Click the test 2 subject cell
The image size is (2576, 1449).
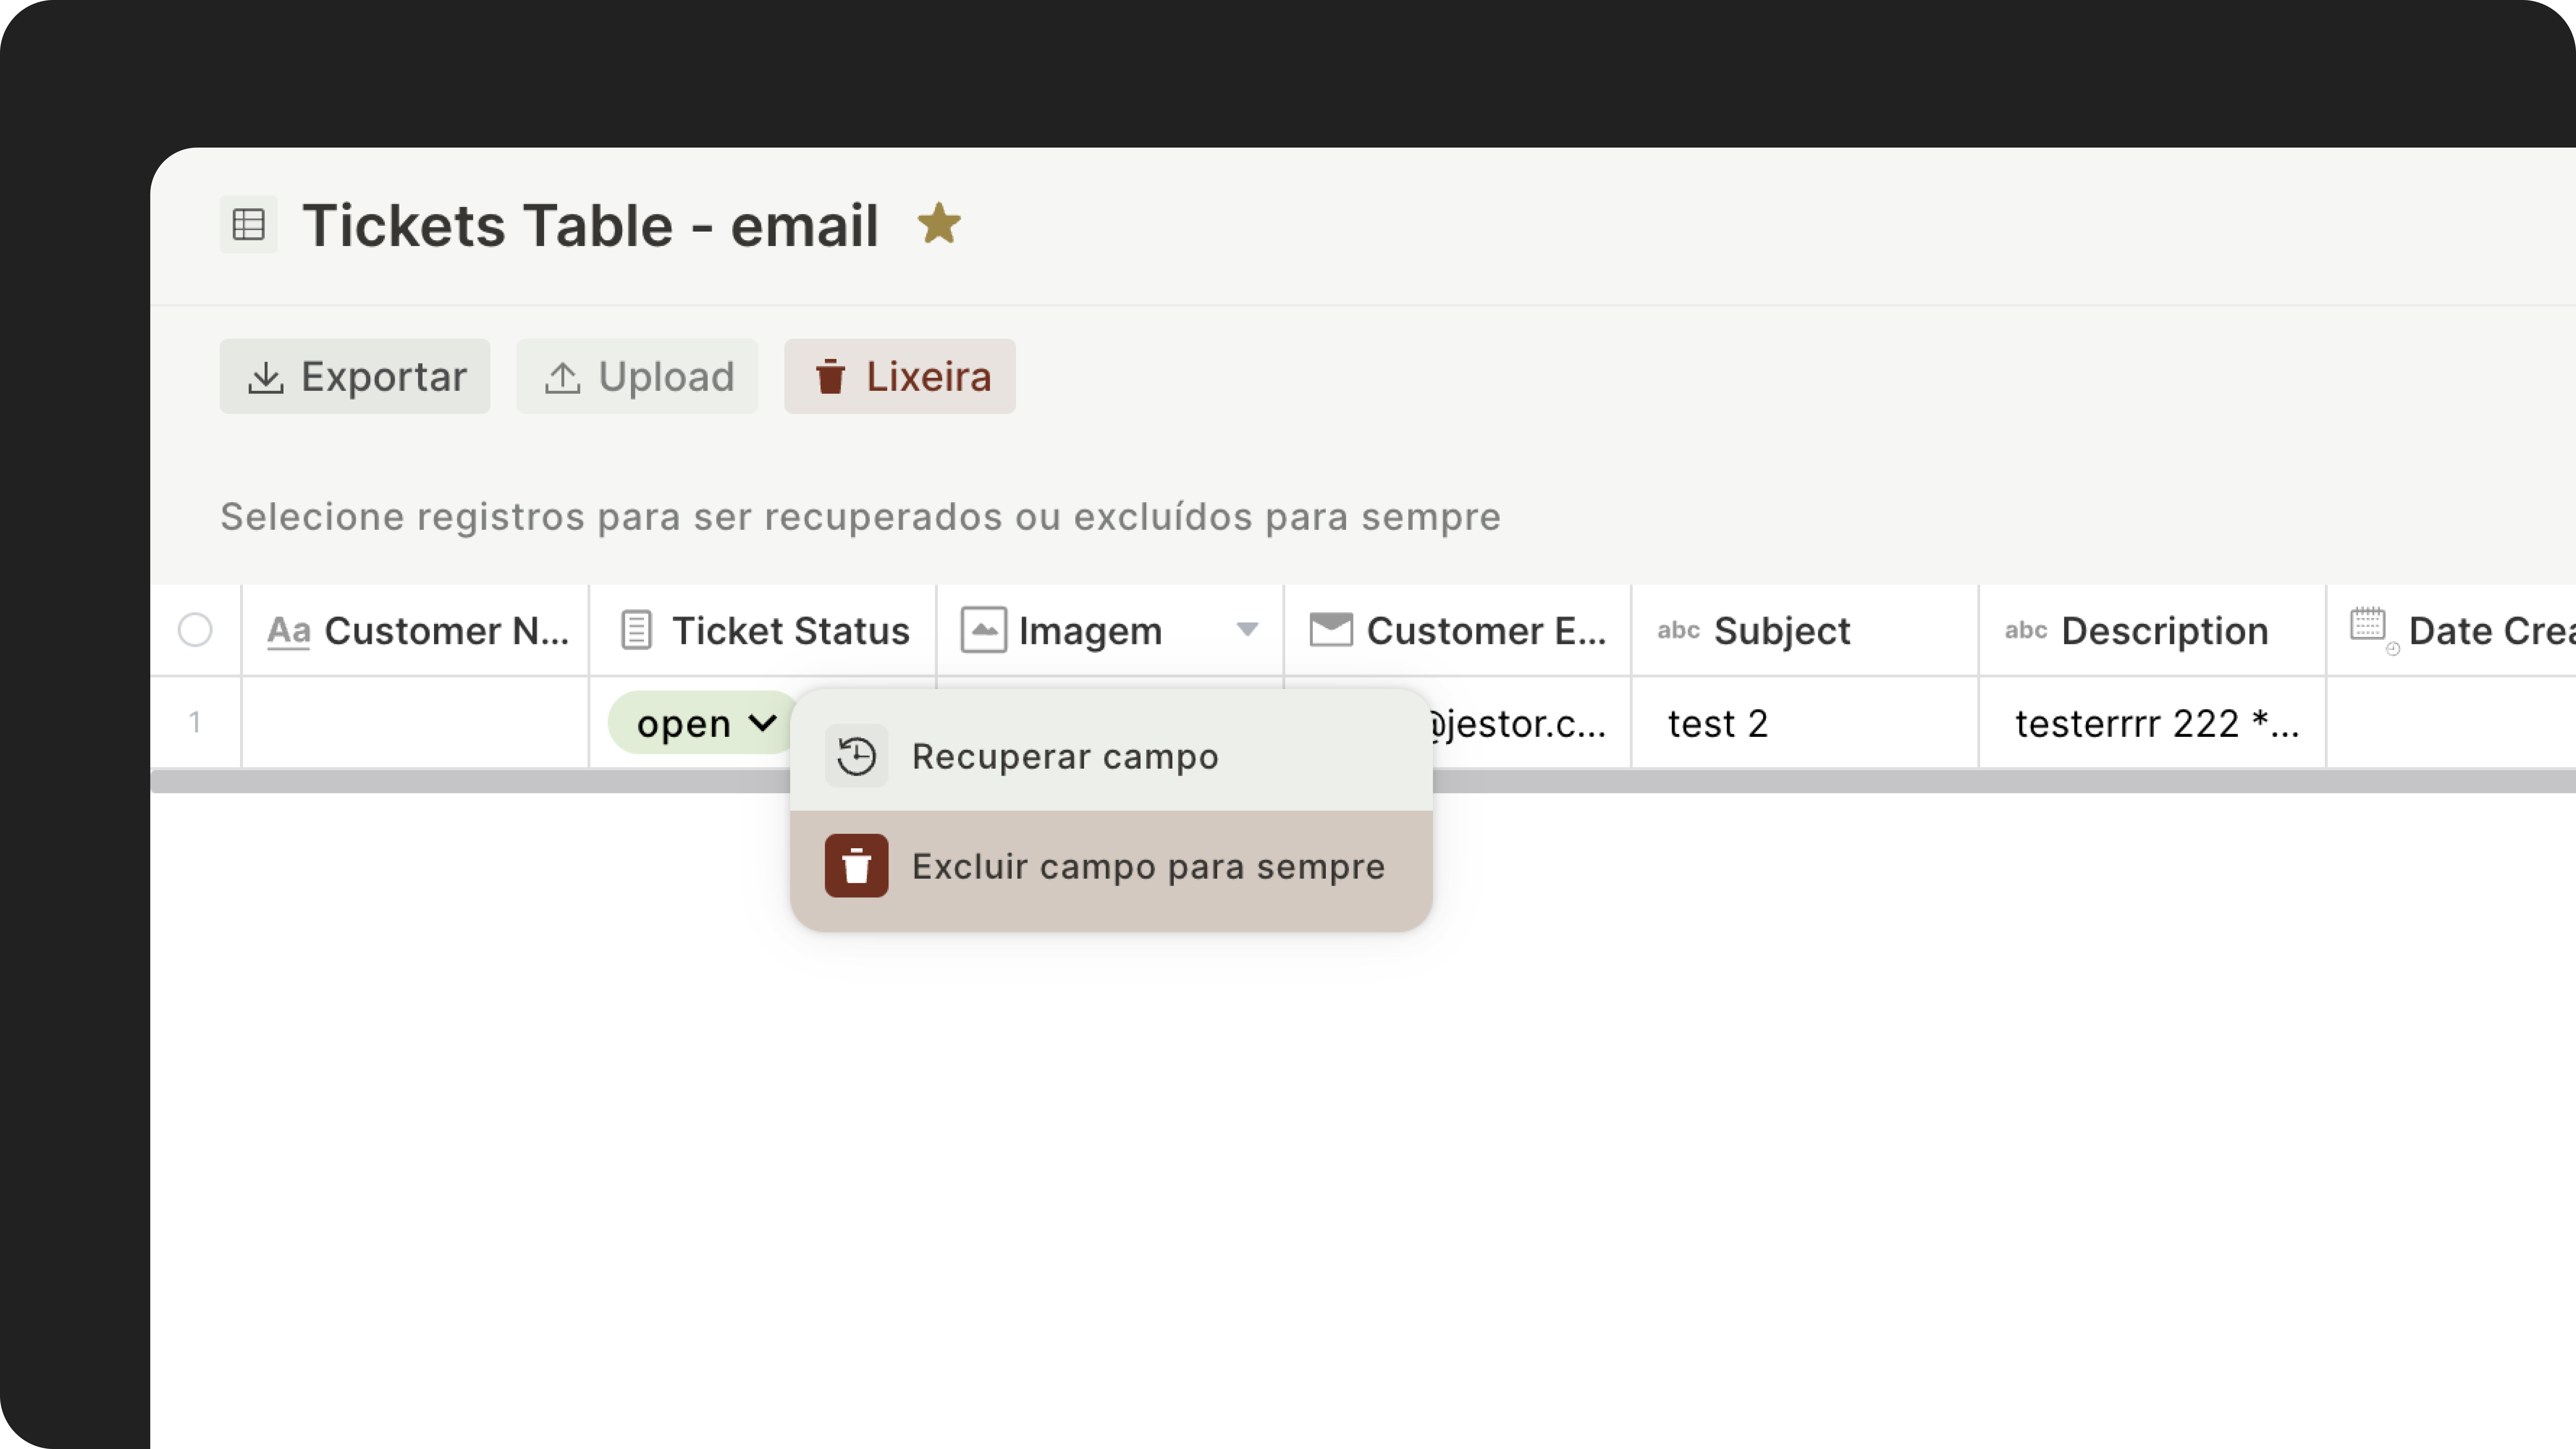tap(1805, 723)
